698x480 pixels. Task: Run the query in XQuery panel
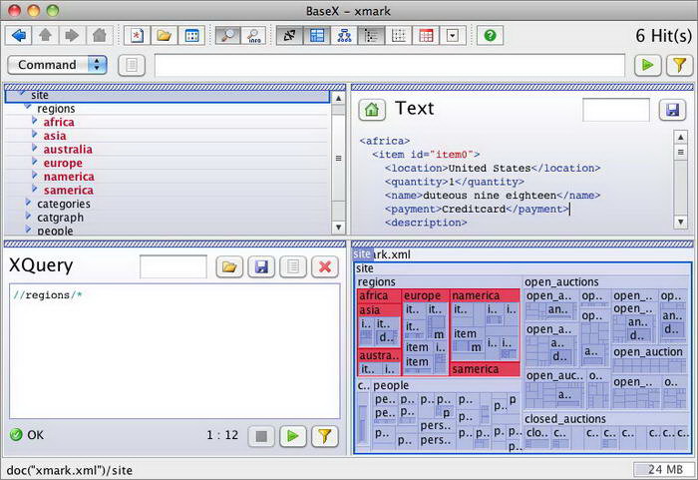(292, 436)
